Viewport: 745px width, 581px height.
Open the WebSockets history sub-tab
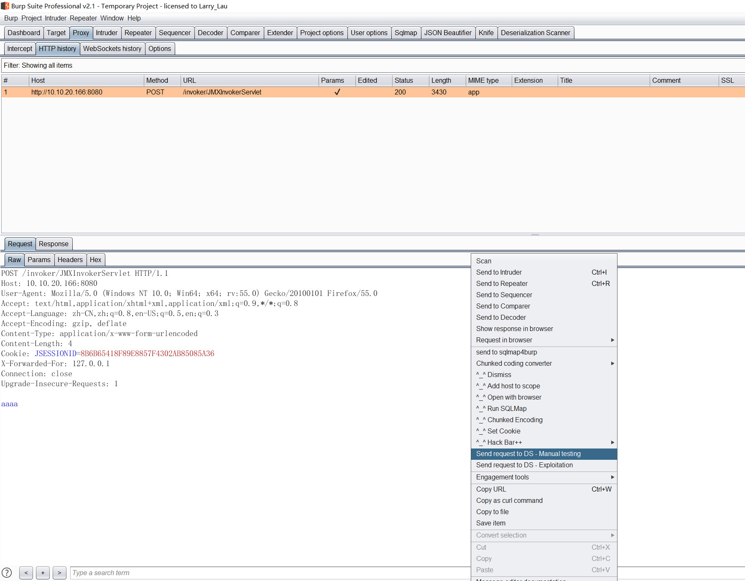(112, 48)
